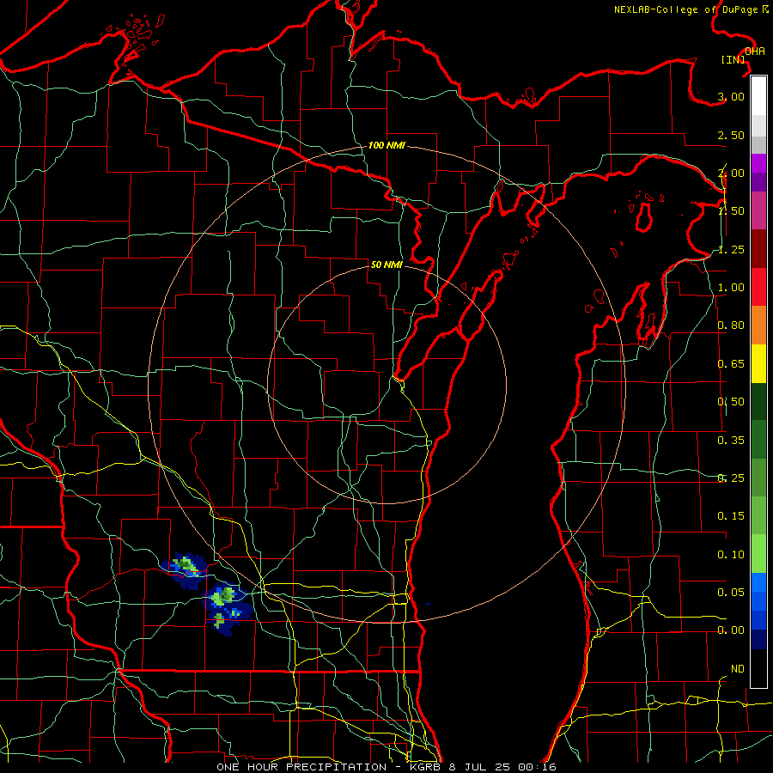Select the pink swatch beside 1.50
This screenshot has width=773, height=773.
point(758,211)
